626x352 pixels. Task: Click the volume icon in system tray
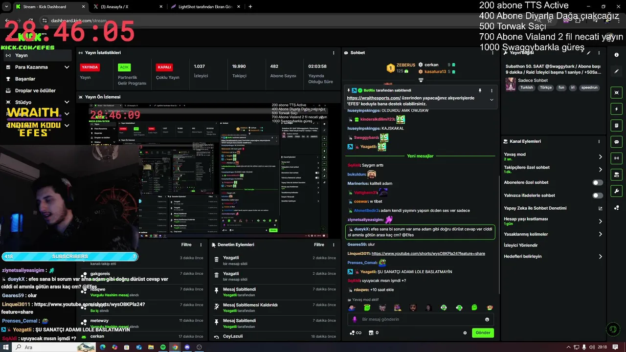[591, 347]
